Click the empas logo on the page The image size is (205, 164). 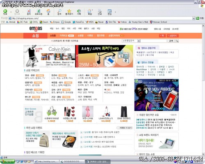pos(36,28)
